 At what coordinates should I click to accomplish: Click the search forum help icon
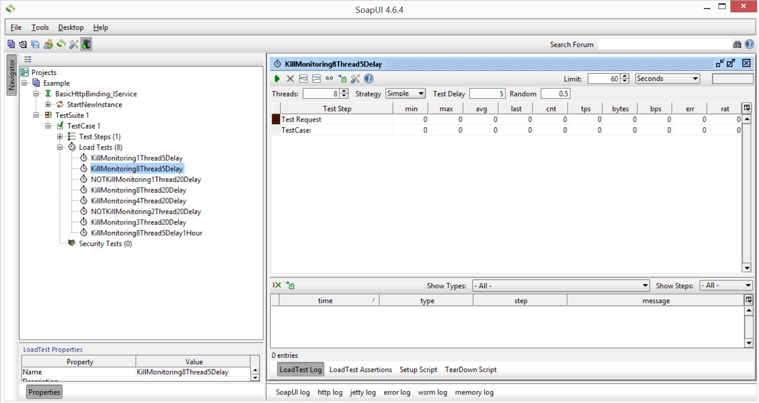click(x=749, y=44)
